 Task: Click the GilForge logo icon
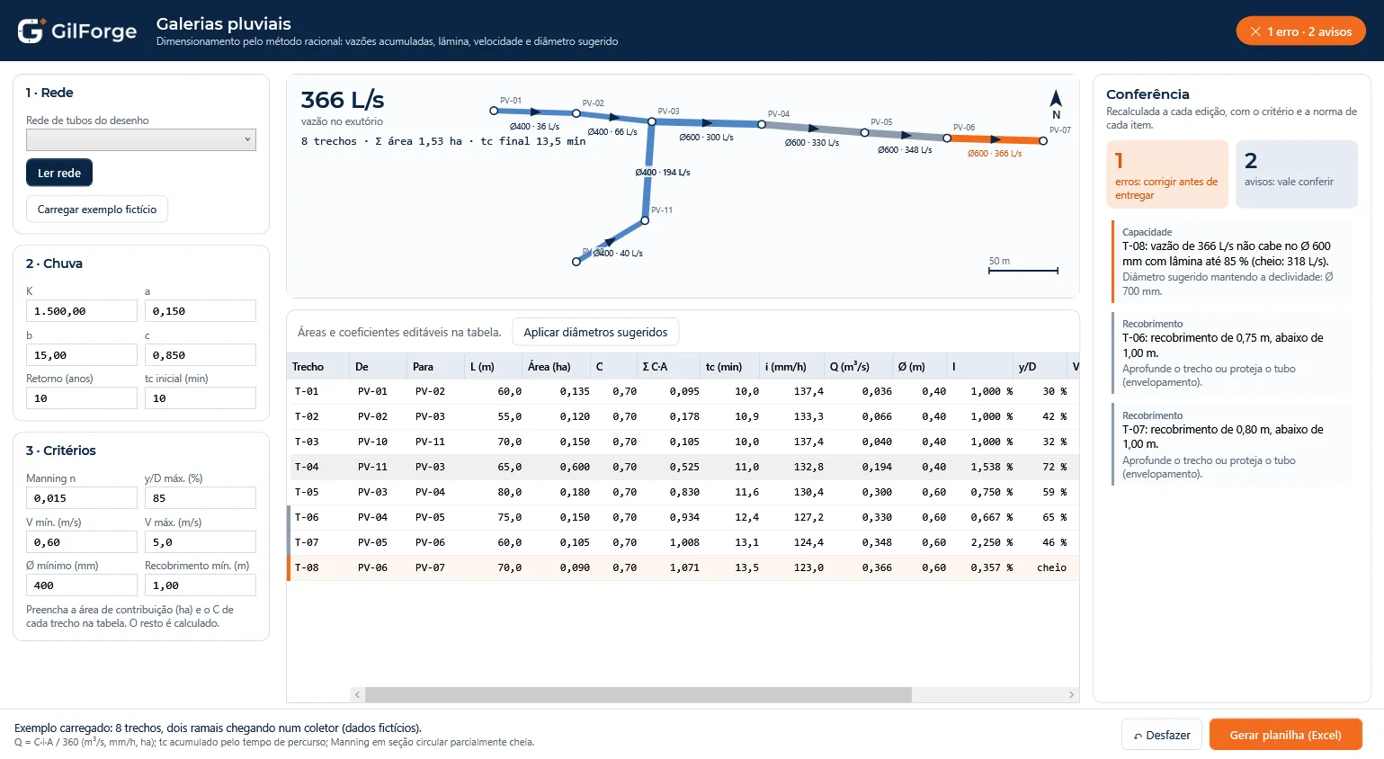point(31,31)
